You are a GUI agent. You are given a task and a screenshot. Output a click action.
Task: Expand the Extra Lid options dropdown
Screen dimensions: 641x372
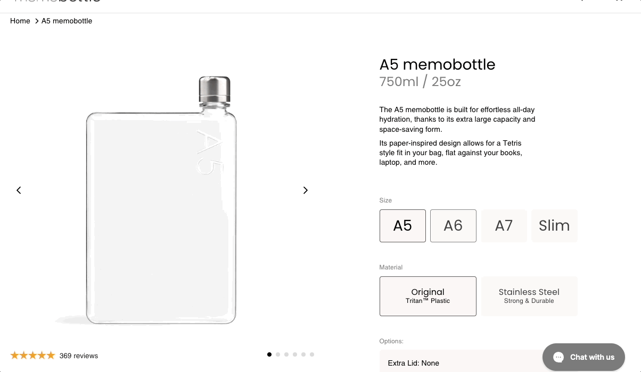pyautogui.click(x=458, y=363)
